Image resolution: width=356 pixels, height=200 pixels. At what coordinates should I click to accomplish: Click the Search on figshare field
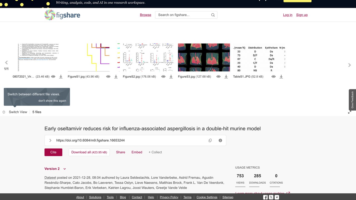[x=186, y=15]
